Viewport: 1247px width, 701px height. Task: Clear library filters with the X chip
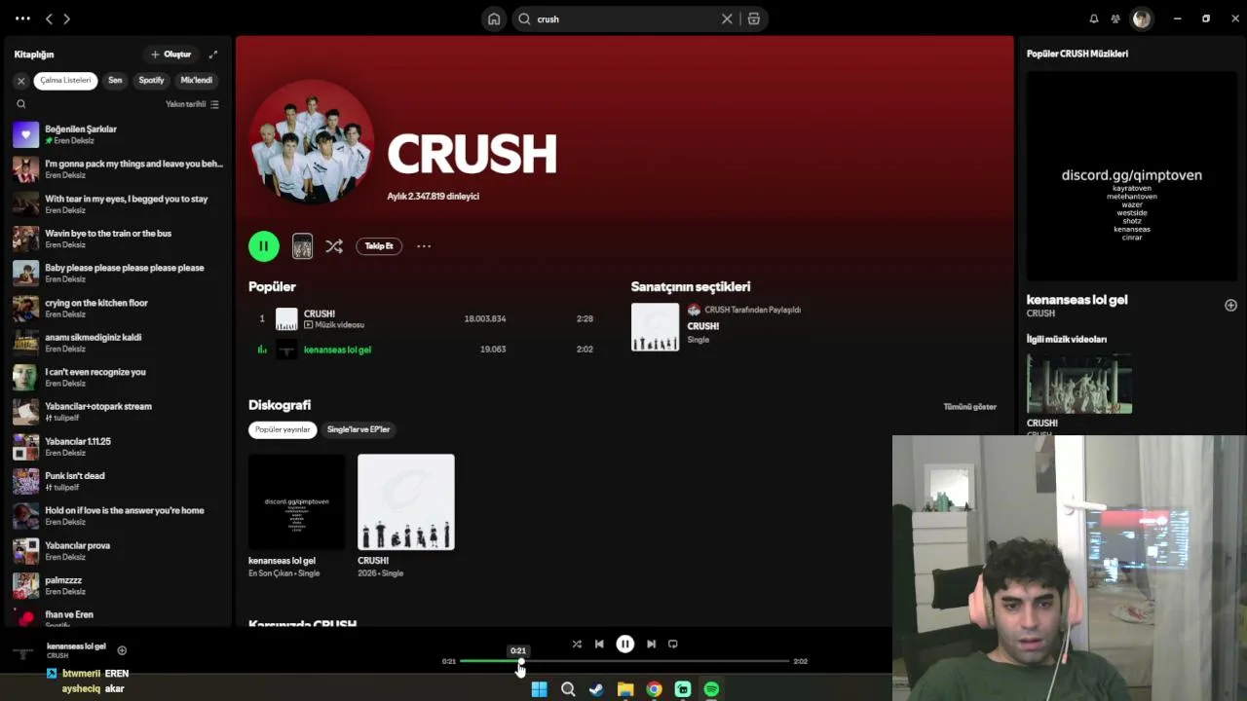20,81
